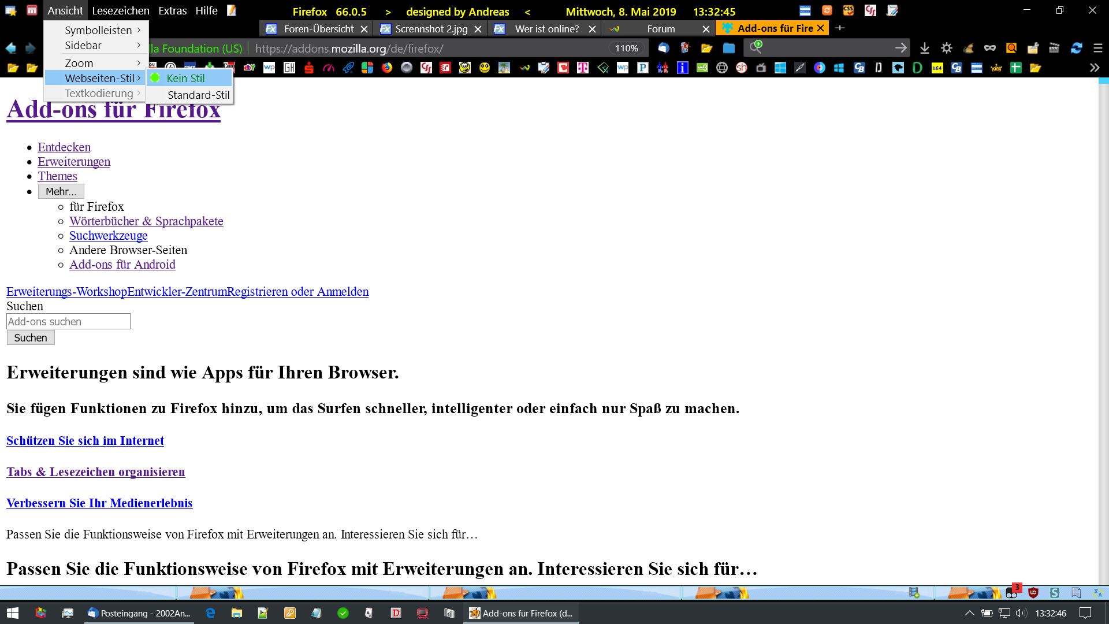Click the back navigation arrow
This screenshot has width=1109, height=624.
(10, 49)
